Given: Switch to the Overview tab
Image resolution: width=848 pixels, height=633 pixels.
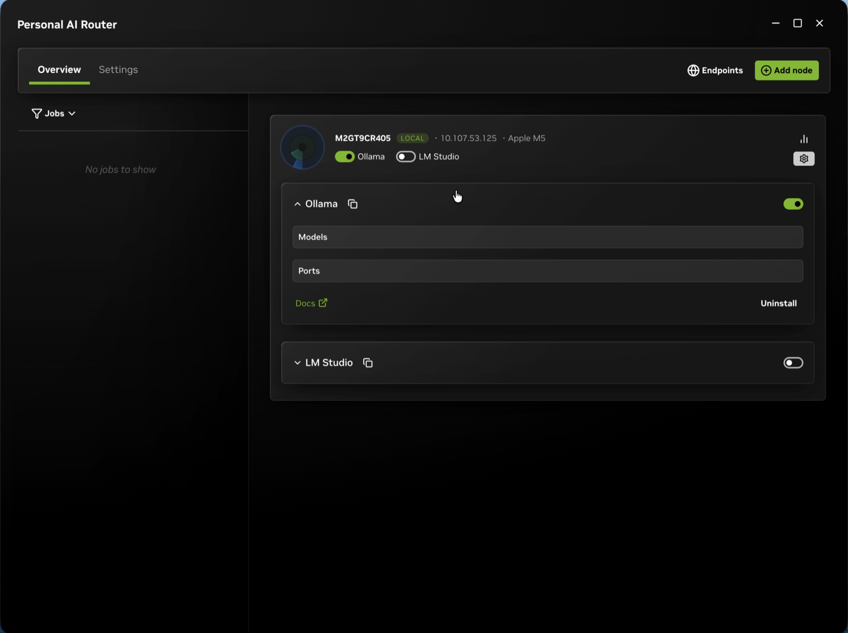Looking at the screenshot, I should coord(59,69).
